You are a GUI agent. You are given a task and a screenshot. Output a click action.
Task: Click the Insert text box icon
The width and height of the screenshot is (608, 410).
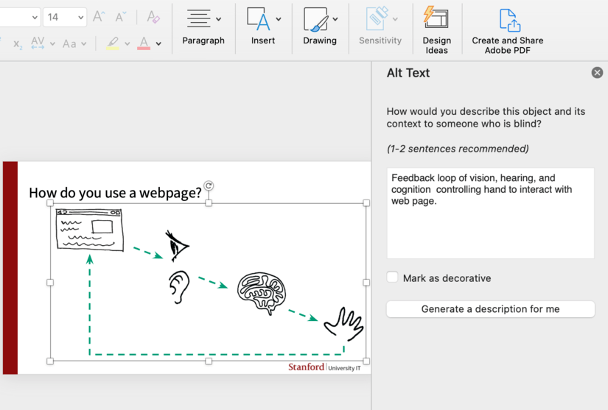point(259,19)
